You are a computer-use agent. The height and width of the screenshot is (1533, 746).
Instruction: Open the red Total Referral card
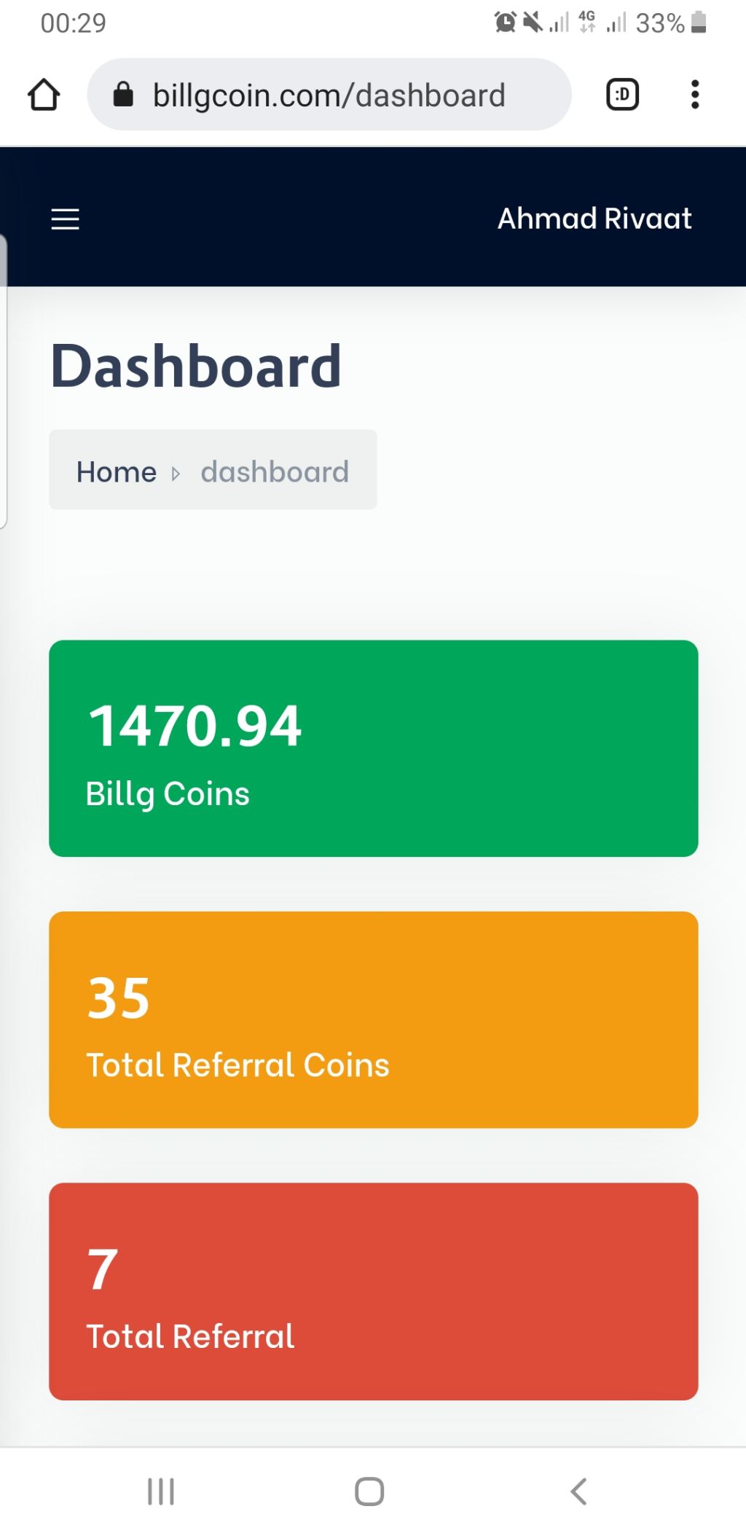[x=374, y=1291]
